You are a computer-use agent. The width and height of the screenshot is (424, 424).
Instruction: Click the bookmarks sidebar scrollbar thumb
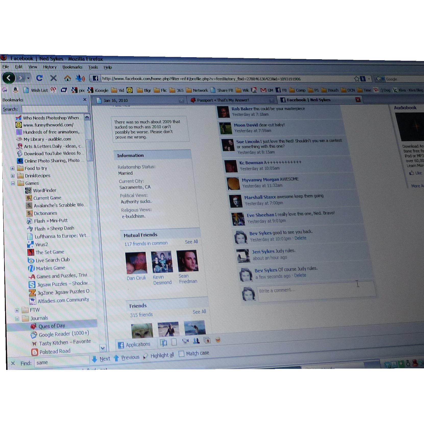click(89, 150)
